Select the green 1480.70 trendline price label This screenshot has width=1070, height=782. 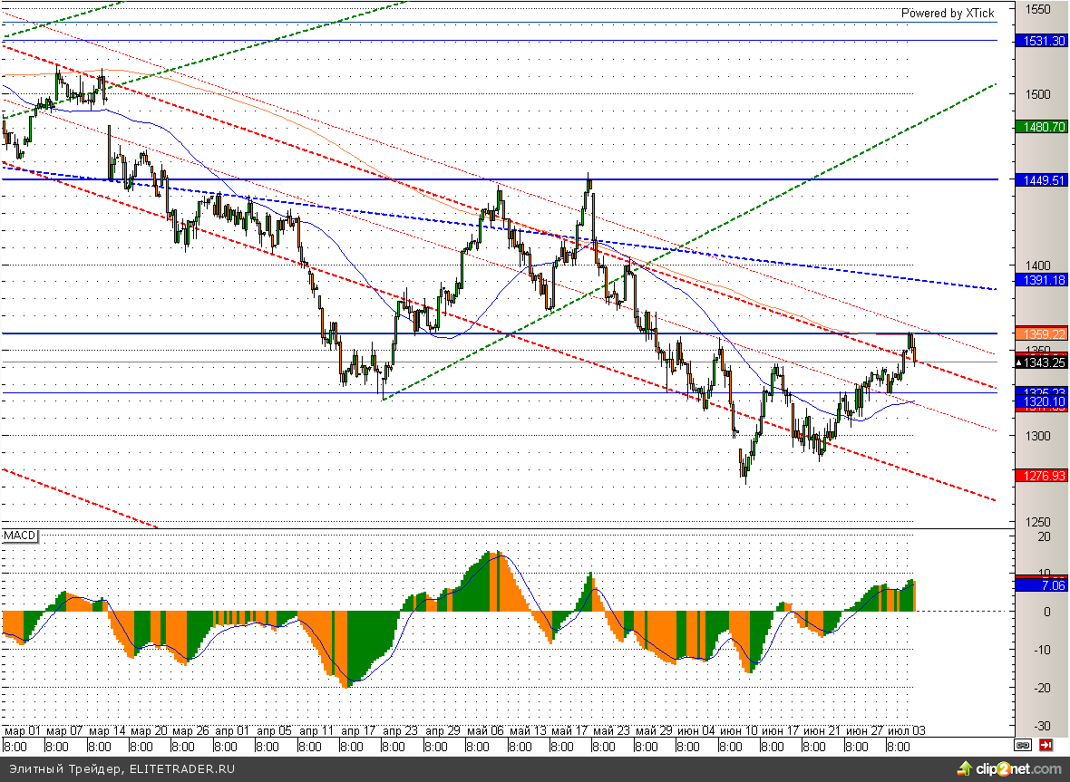point(1042,128)
